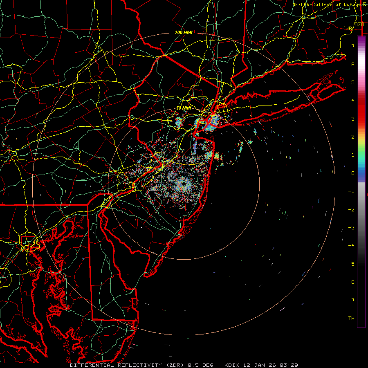Click the red band of color bar near 3
368x368 pixels.
(361, 115)
